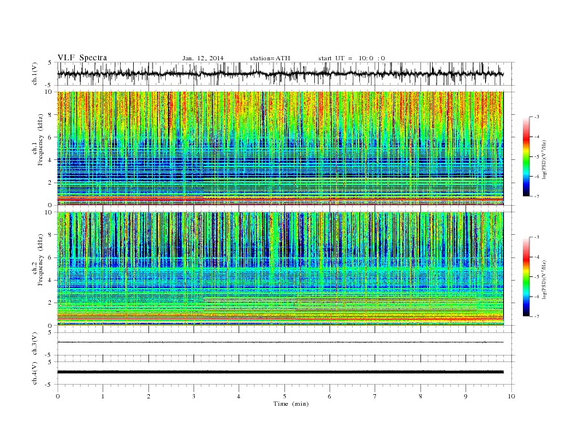Click the "station=ATH" header label
This screenshot has height=445, width=576.
[270, 58]
